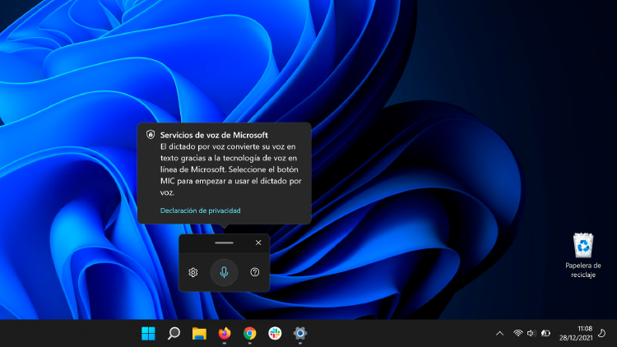Open Firefox from the taskbar
617x347 pixels.
coord(225,333)
